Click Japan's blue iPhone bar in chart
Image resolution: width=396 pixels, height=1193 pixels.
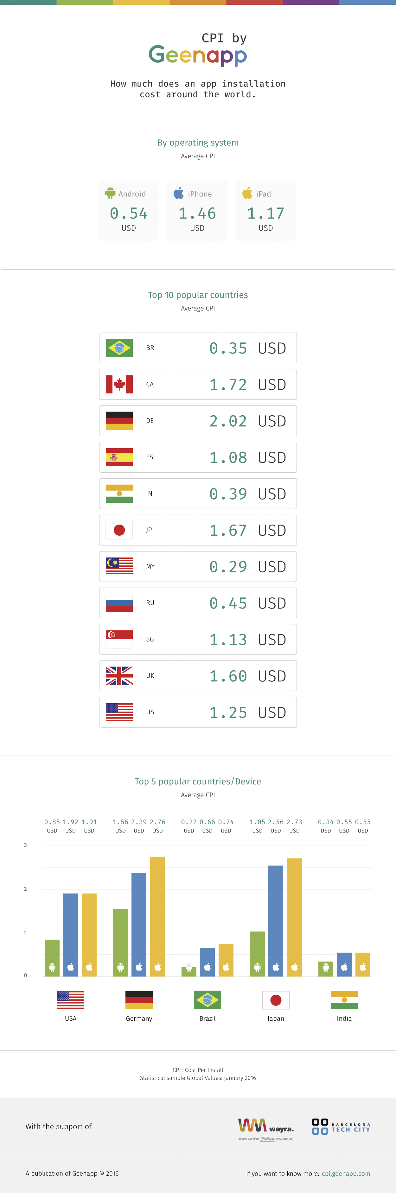[276, 921]
